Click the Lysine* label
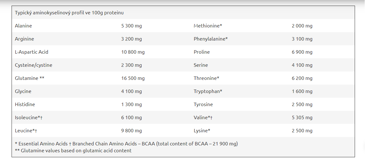Image resolution: width=365 pixels, height=161 pixels. click(x=202, y=131)
